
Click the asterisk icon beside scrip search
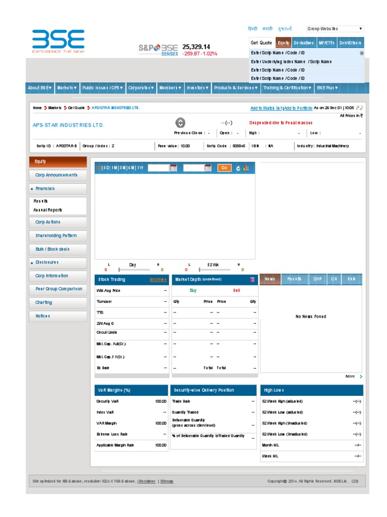(x=361, y=53)
